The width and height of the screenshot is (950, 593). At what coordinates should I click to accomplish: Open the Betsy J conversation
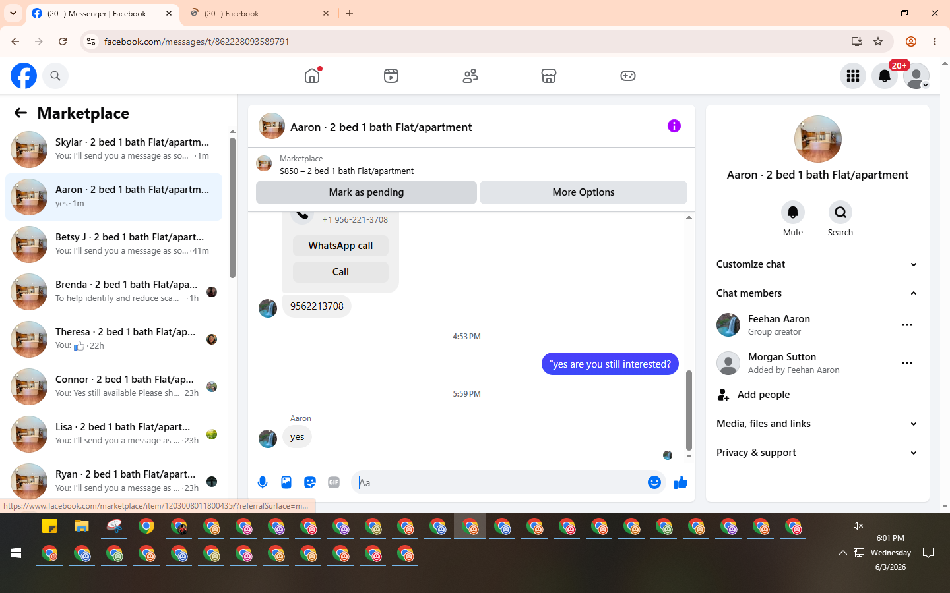(x=113, y=244)
